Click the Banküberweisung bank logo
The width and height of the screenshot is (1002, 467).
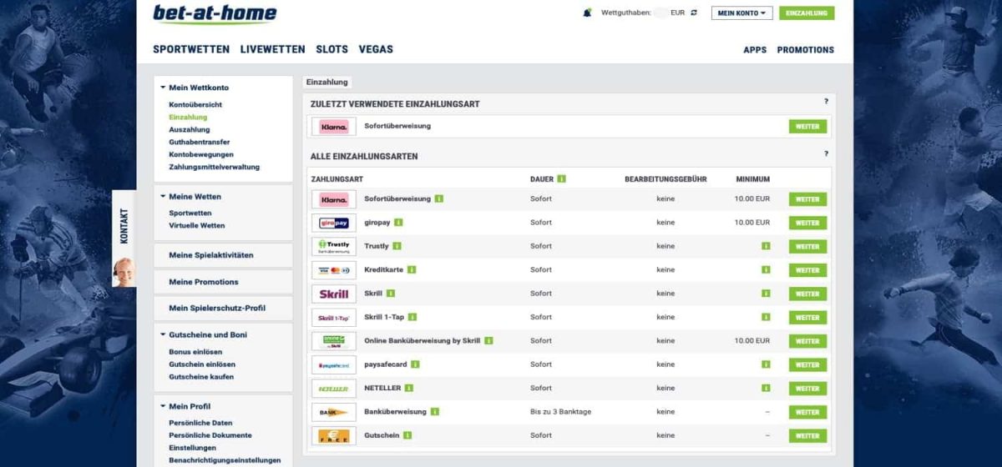pyautogui.click(x=334, y=412)
